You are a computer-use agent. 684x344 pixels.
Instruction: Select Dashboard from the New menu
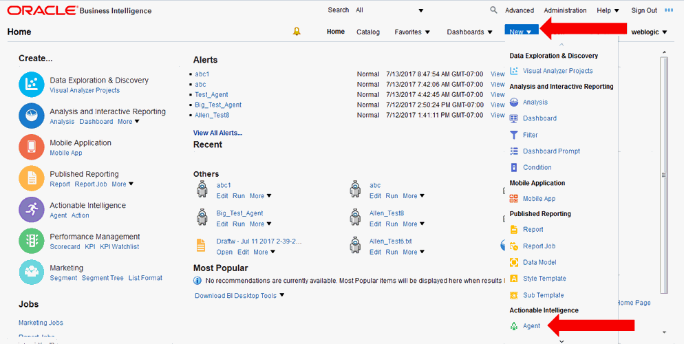pos(539,118)
